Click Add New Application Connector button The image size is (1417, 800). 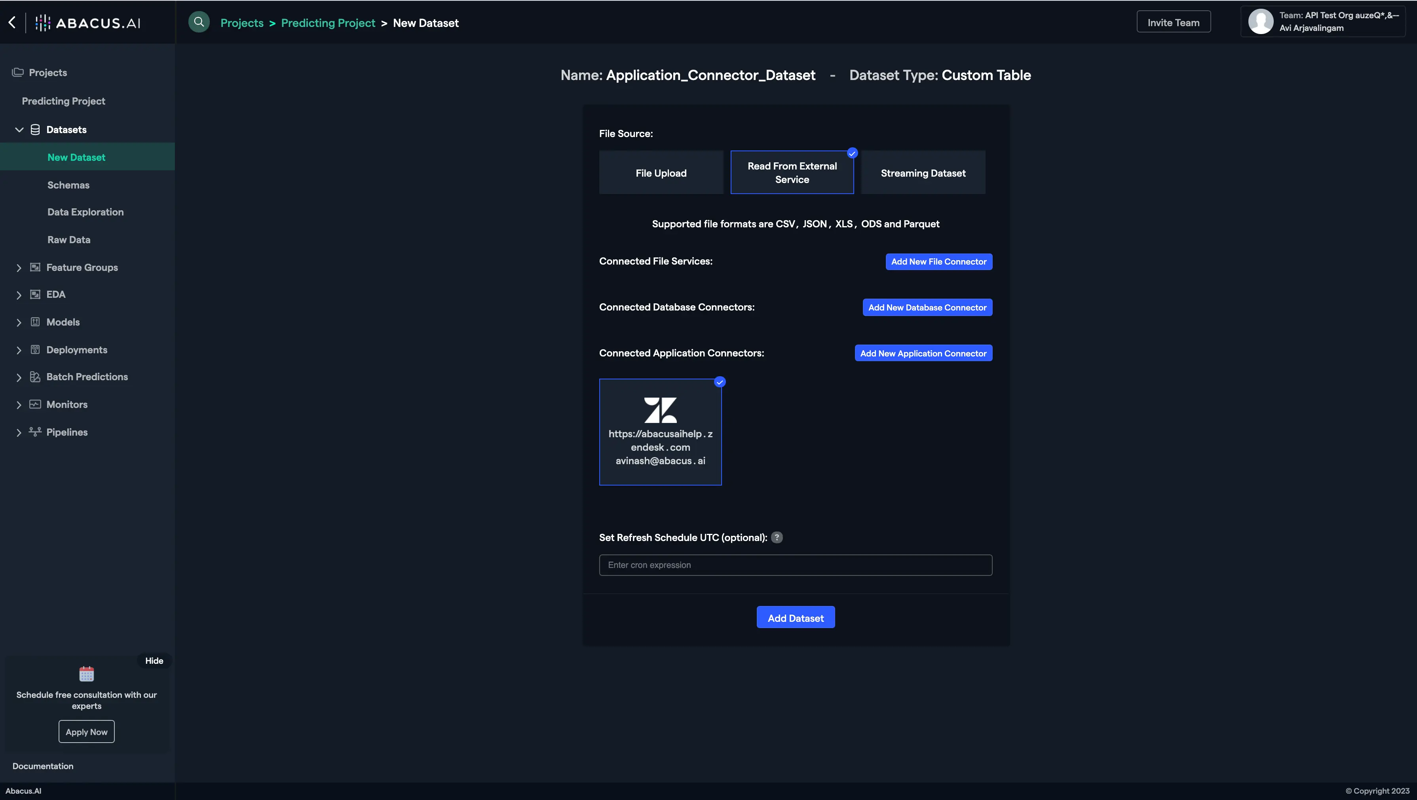(923, 352)
